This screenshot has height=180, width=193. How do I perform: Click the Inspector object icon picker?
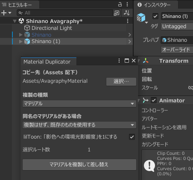[142, 18]
